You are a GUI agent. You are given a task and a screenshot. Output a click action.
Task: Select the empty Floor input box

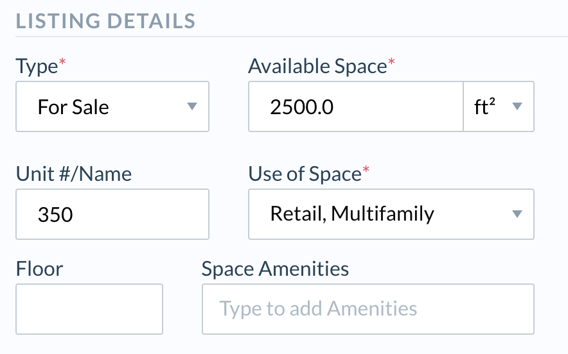89,309
